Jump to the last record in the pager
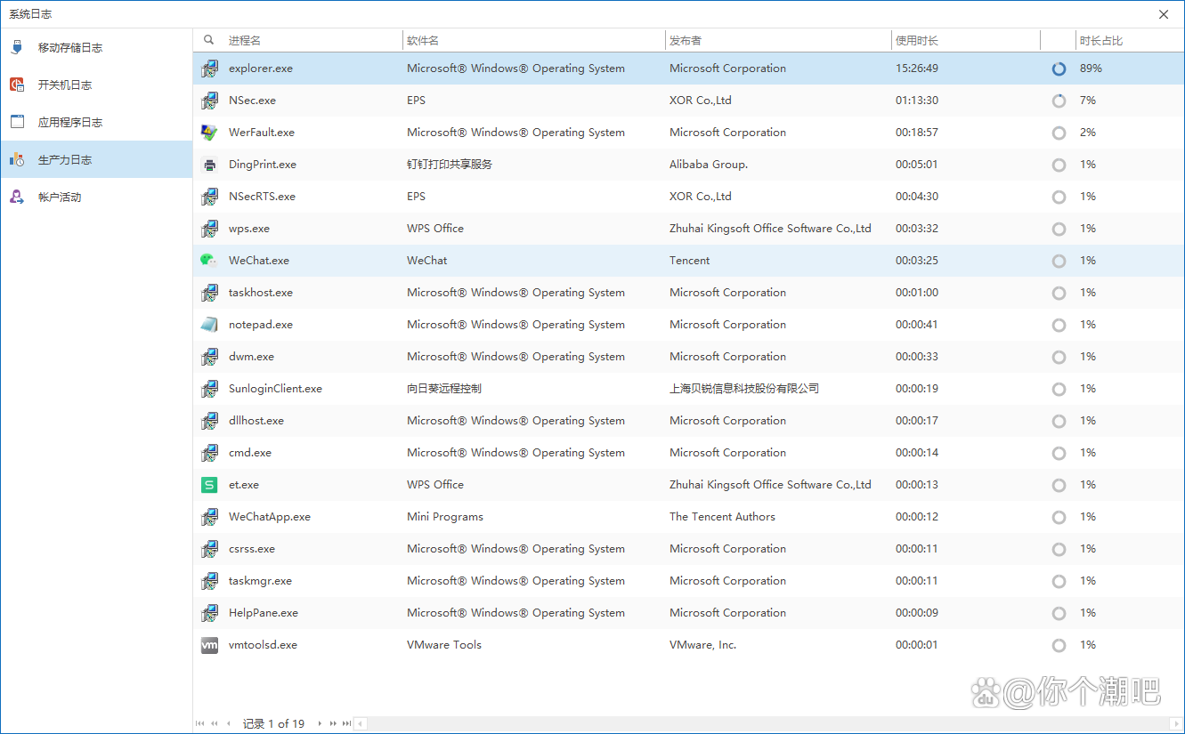This screenshot has width=1185, height=734. pyautogui.click(x=346, y=723)
